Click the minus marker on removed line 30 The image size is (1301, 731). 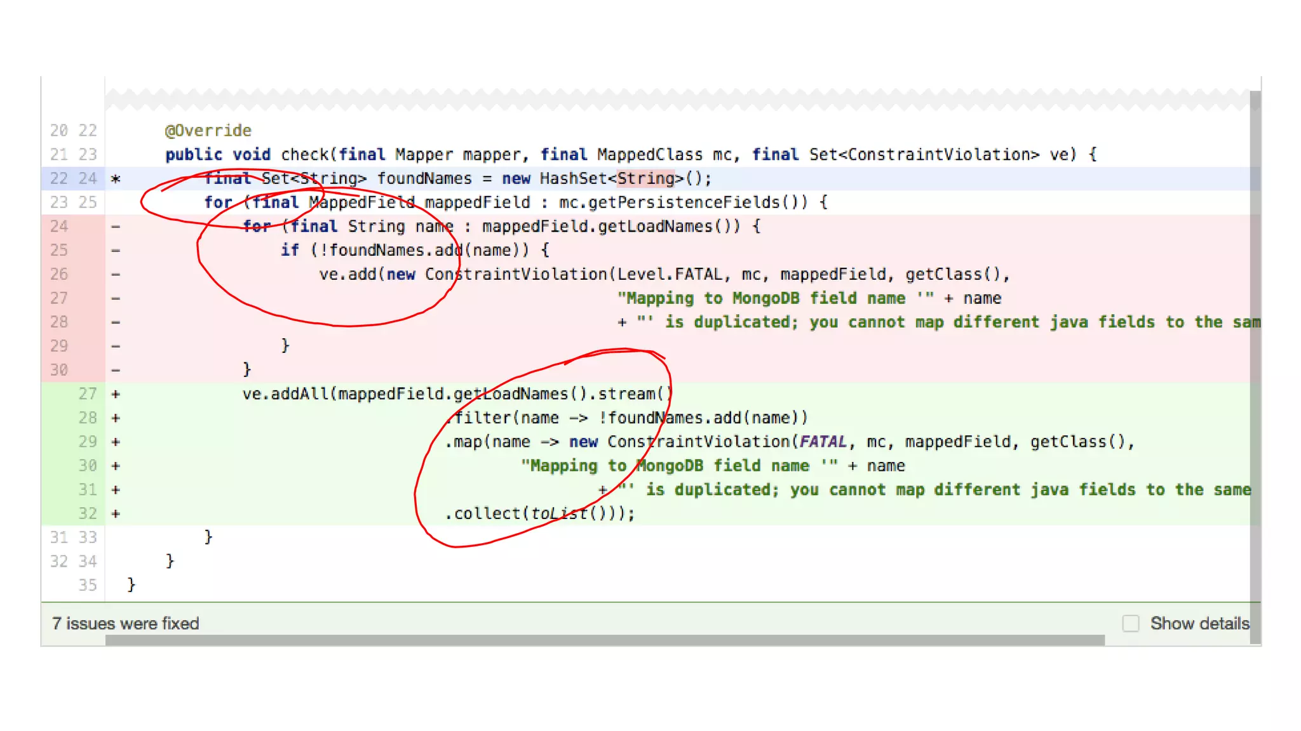click(116, 370)
